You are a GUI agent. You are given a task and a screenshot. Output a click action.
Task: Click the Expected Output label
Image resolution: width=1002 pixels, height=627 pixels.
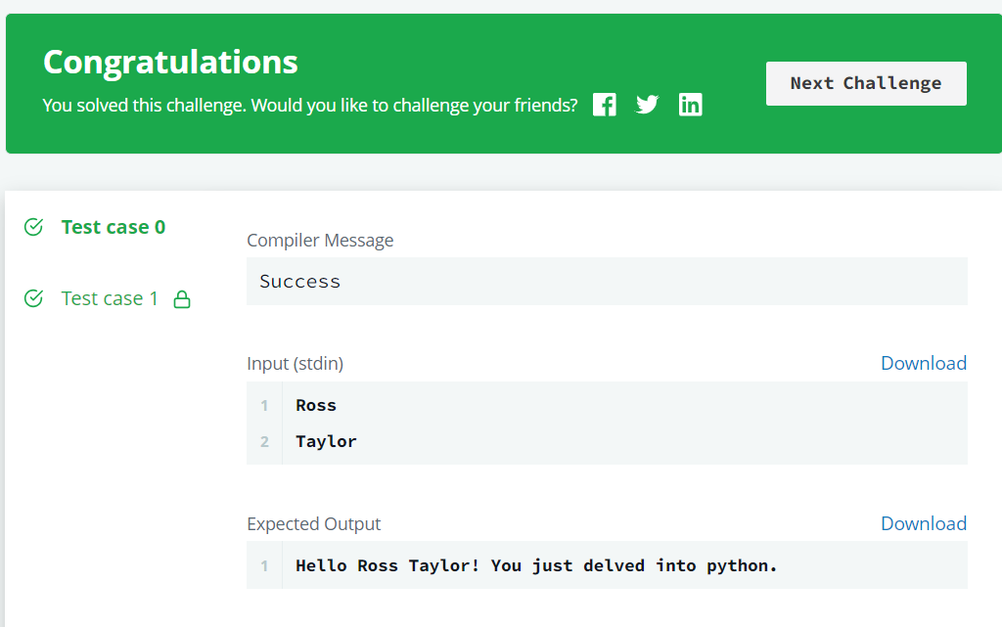tap(313, 523)
